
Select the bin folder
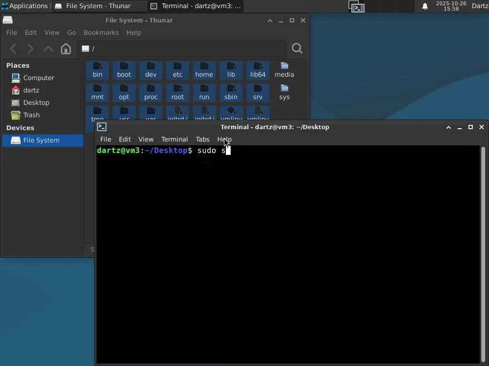(97, 70)
